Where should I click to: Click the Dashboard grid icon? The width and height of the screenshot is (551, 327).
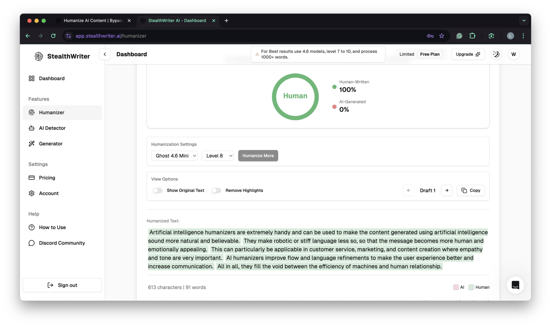[32, 78]
